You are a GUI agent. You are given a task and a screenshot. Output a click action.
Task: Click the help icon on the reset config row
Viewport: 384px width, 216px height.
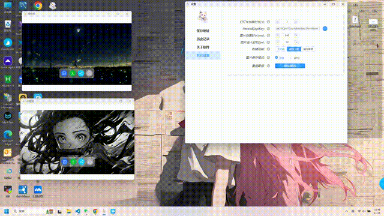point(268,66)
